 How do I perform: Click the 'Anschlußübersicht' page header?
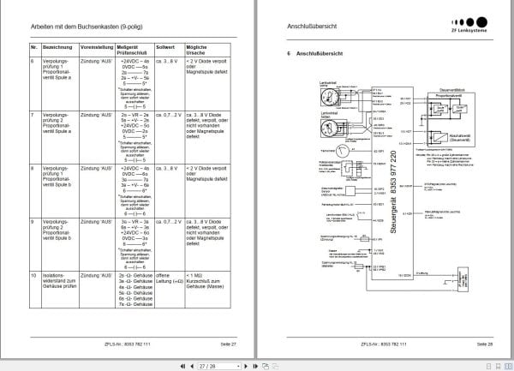[312, 27]
